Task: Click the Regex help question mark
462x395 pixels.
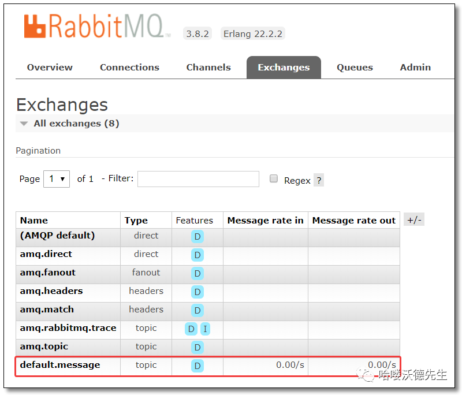Action: [319, 180]
